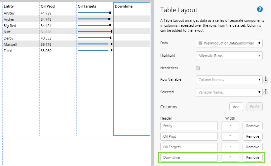Viewport: 271px width, 166px height.
Task: Set width field for Oil Targets column
Action: (x=230, y=147)
